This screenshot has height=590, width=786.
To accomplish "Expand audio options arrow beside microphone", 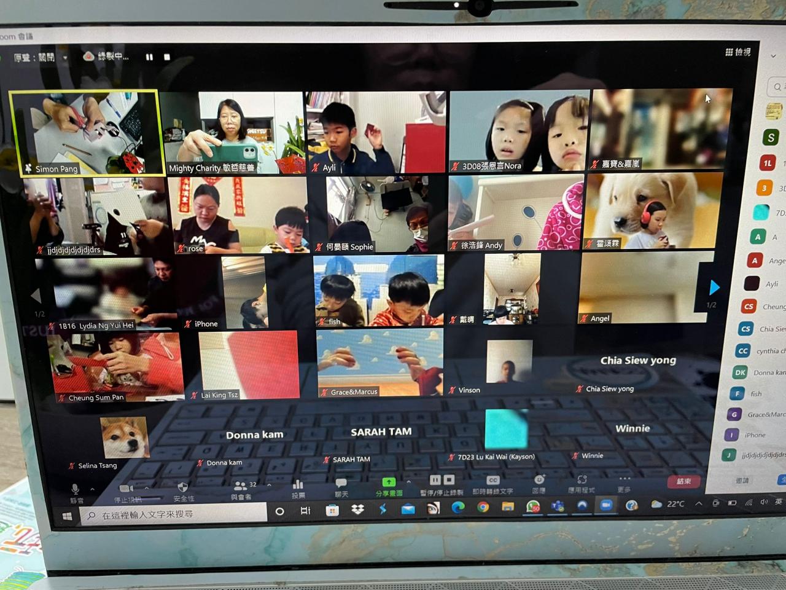I will [92, 489].
